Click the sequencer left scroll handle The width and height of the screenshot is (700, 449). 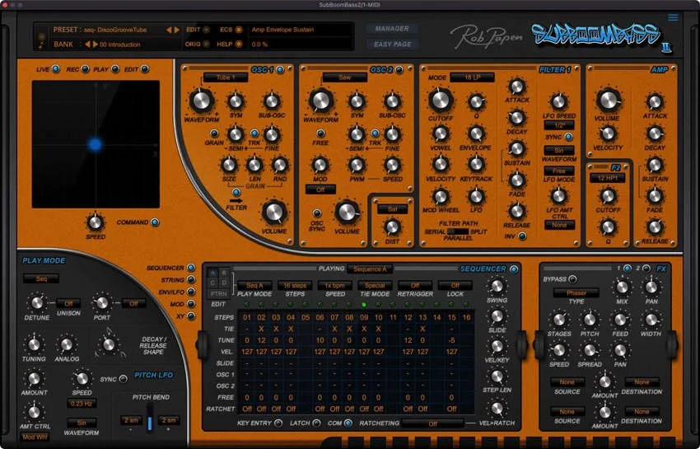[x=202, y=344]
